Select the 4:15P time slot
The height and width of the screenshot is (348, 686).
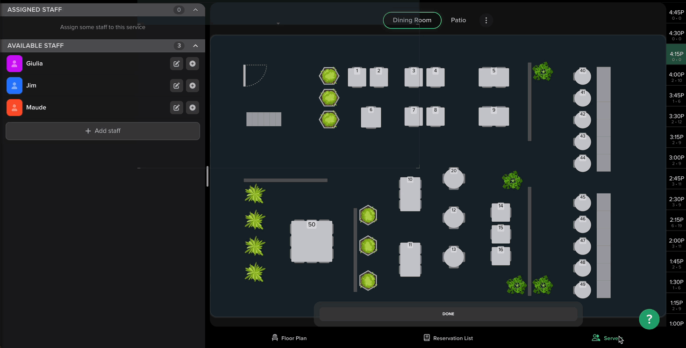point(676,56)
